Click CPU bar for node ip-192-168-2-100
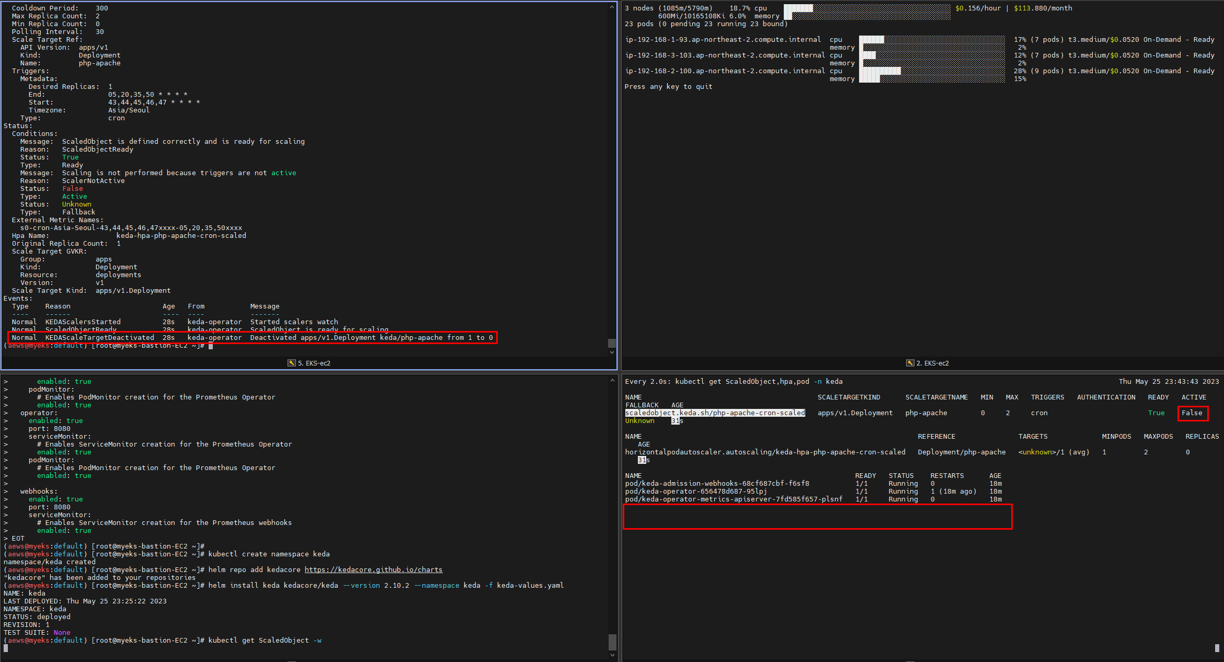 pyautogui.click(x=932, y=71)
